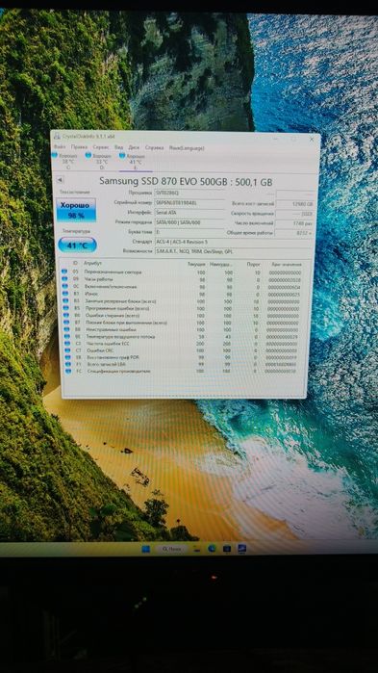The image size is (378, 673).
Task: Click the ID column header
Action: coord(75,263)
